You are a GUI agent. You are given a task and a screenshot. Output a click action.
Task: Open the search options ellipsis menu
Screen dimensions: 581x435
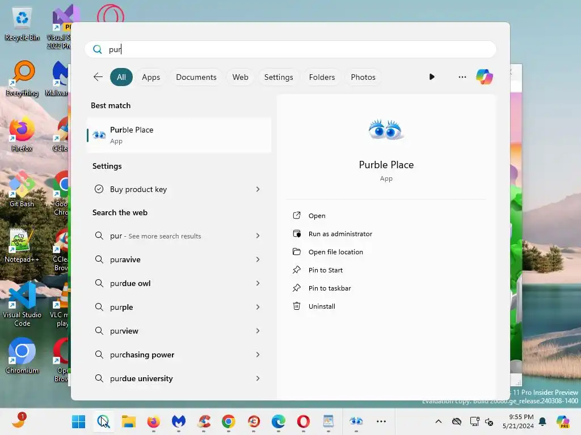point(462,77)
